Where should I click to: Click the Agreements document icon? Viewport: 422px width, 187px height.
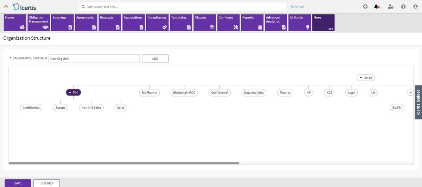94,27
